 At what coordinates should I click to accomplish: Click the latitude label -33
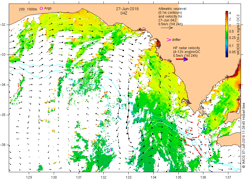[x=3, y=55]
